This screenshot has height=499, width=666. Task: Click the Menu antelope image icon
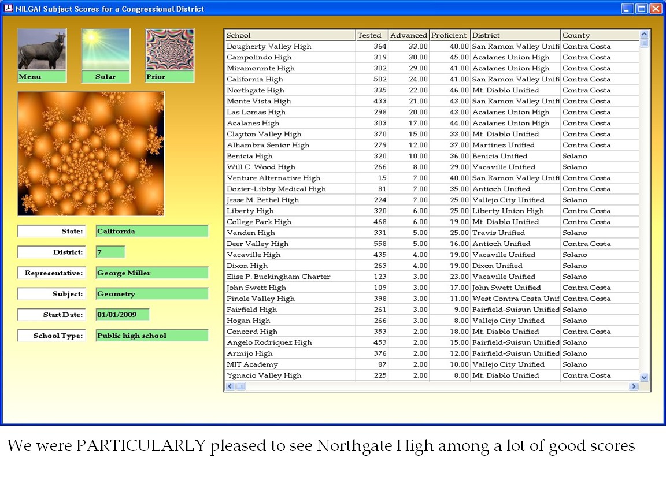coord(42,50)
